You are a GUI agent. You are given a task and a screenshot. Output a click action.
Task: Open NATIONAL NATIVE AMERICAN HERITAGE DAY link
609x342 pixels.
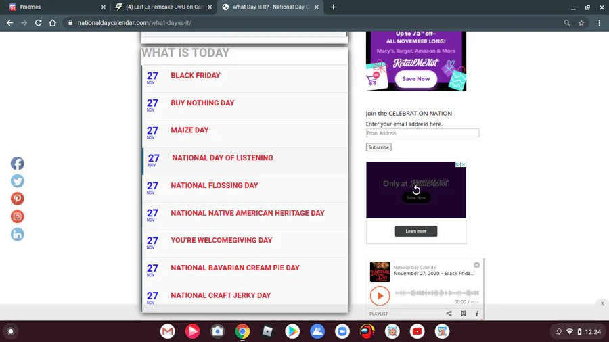tap(248, 213)
